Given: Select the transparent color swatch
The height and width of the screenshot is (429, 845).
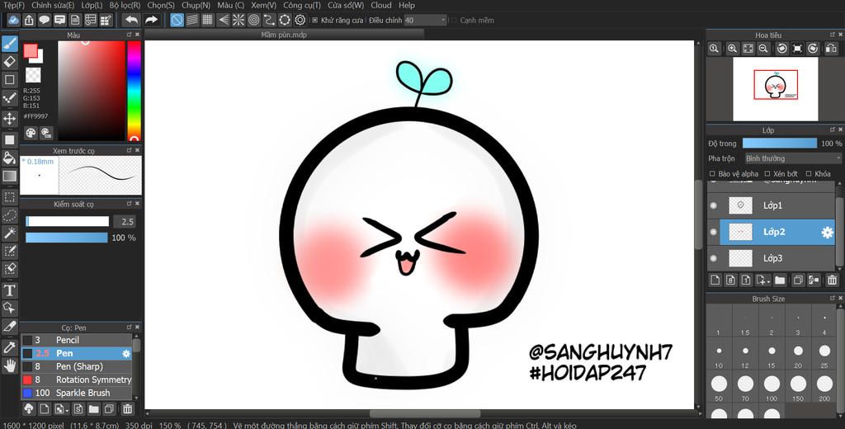Looking at the screenshot, I should click(x=33, y=74).
